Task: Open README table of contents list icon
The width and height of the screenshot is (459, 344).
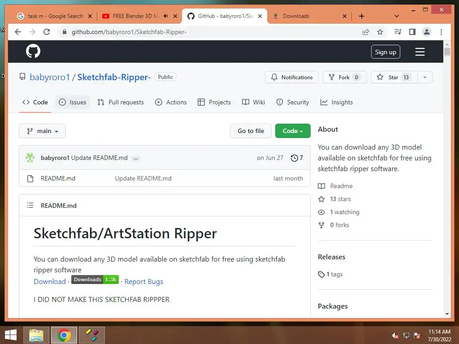Action: click(30, 205)
